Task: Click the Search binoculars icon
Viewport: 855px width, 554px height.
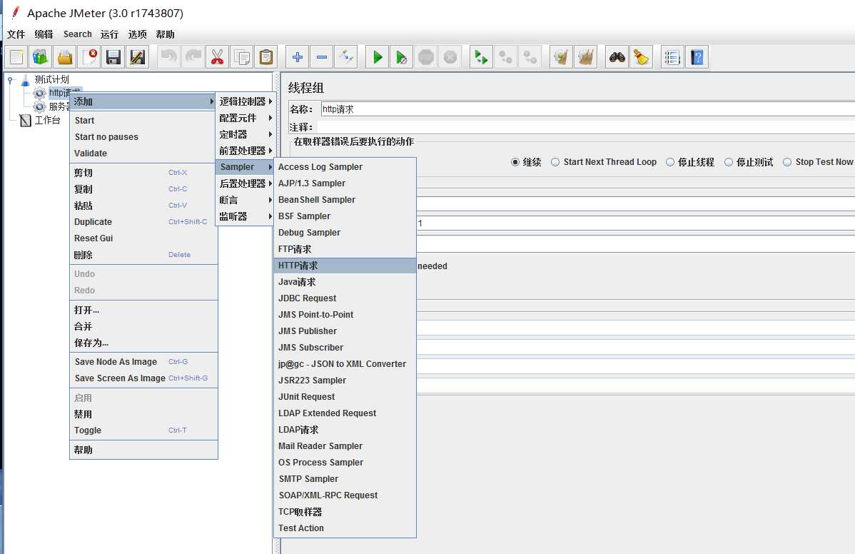Action: pos(617,57)
